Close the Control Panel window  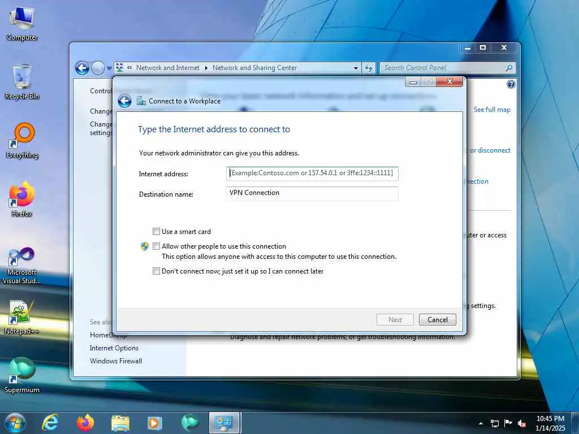[504, 47]
